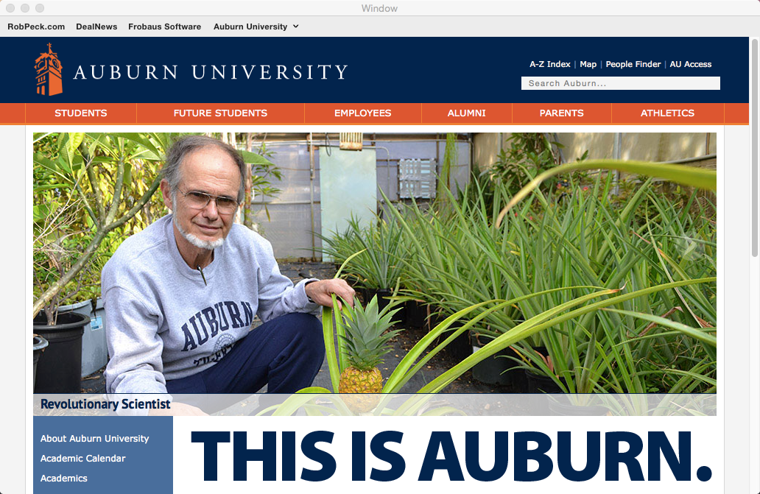Expand the Auburn University bookmark dropdown arrow
Viewport: 760px width, 494px height.
pyautogui.click(x=295, y=27)
